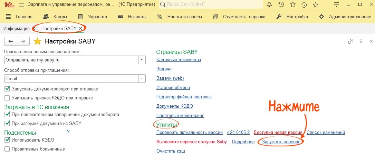375x155 pixels.
Task: Expand the 'Email' invitation method dropdown
Action: coord(142,78)
